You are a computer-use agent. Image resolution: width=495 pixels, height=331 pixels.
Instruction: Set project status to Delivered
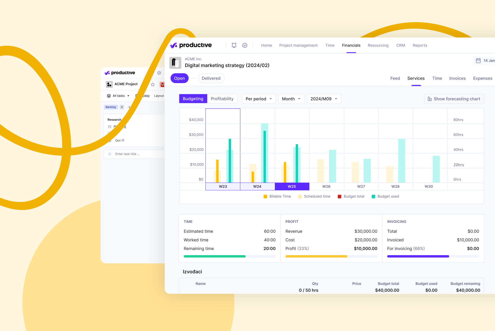[x=211, y=78]
